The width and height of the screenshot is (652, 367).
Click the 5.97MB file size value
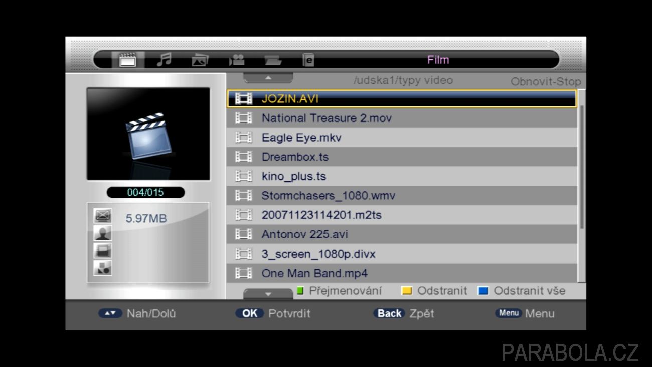point(146,219)
